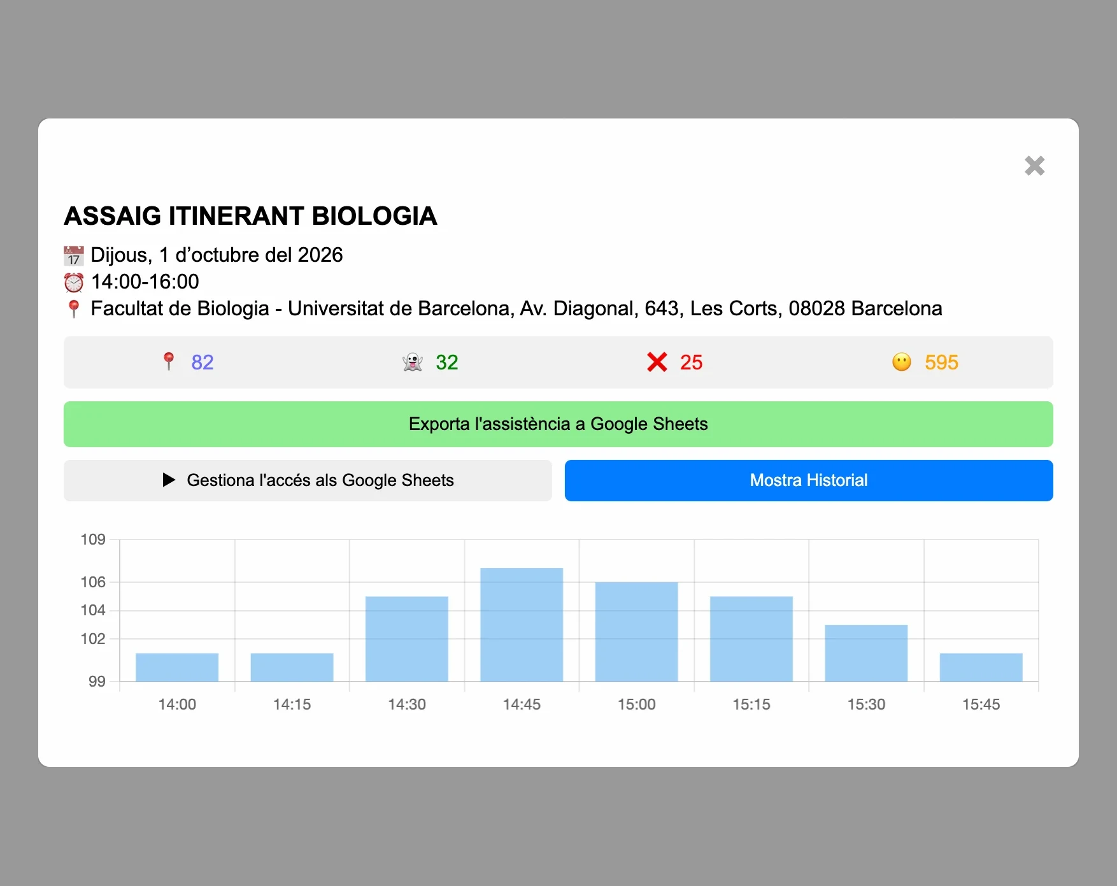
Task: Click the pin icon beside the address
Action: coord(74,309)
